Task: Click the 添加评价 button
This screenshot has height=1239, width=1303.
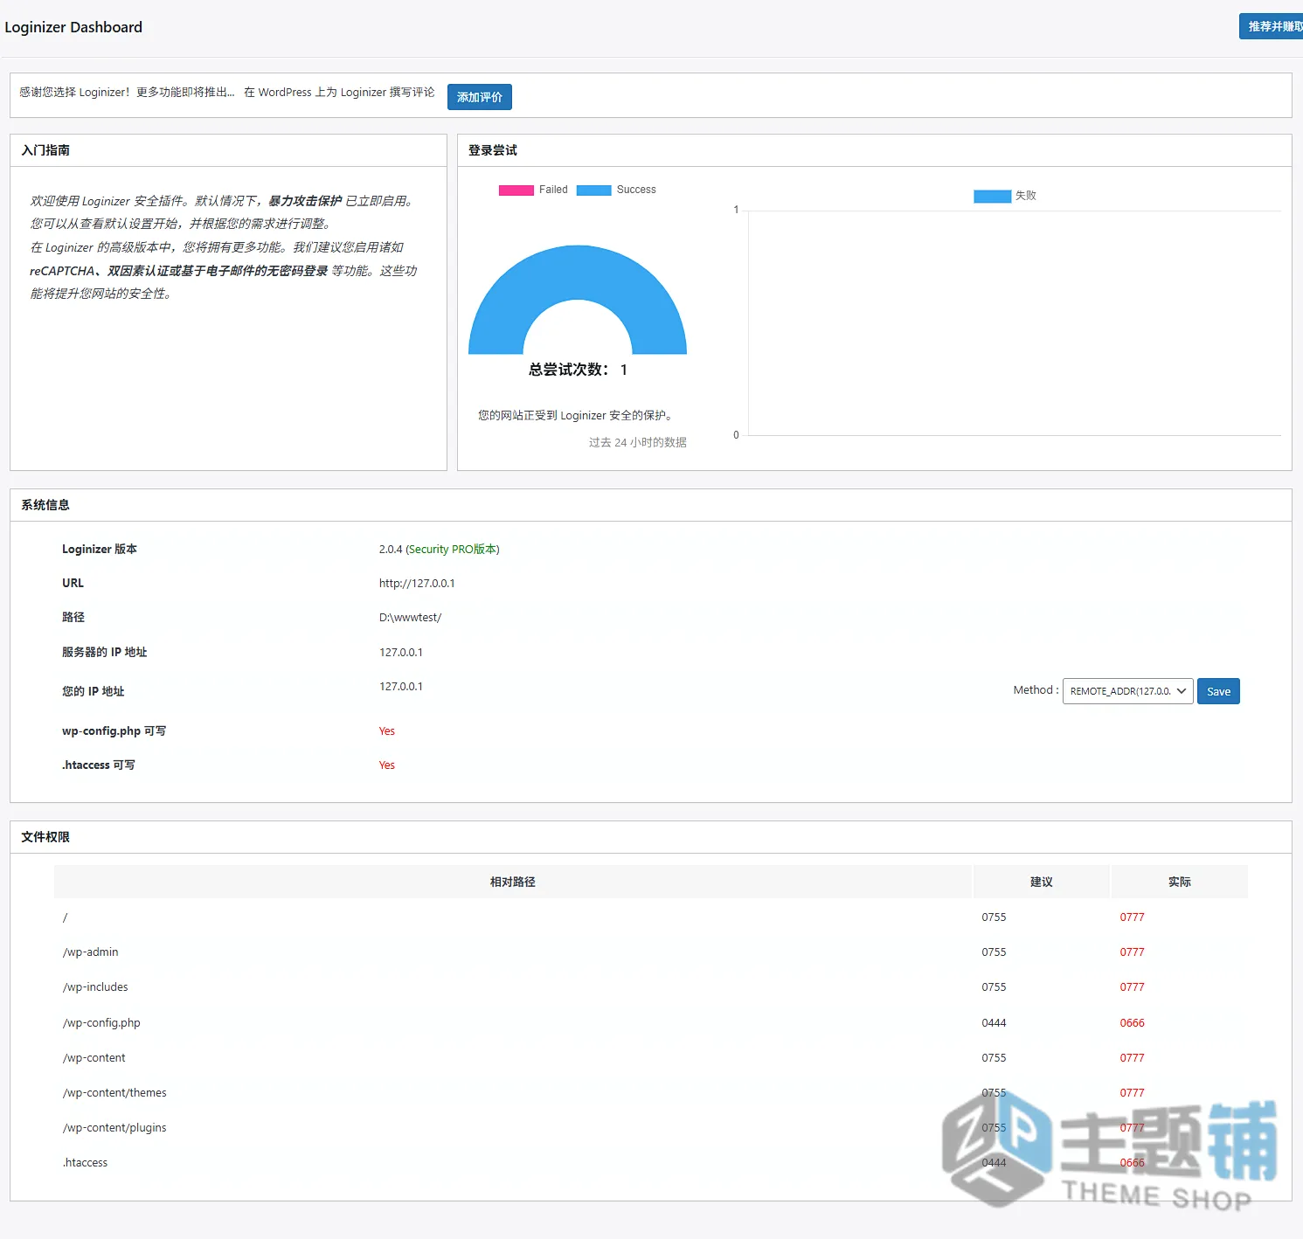Action: click(x=479, y=97)
